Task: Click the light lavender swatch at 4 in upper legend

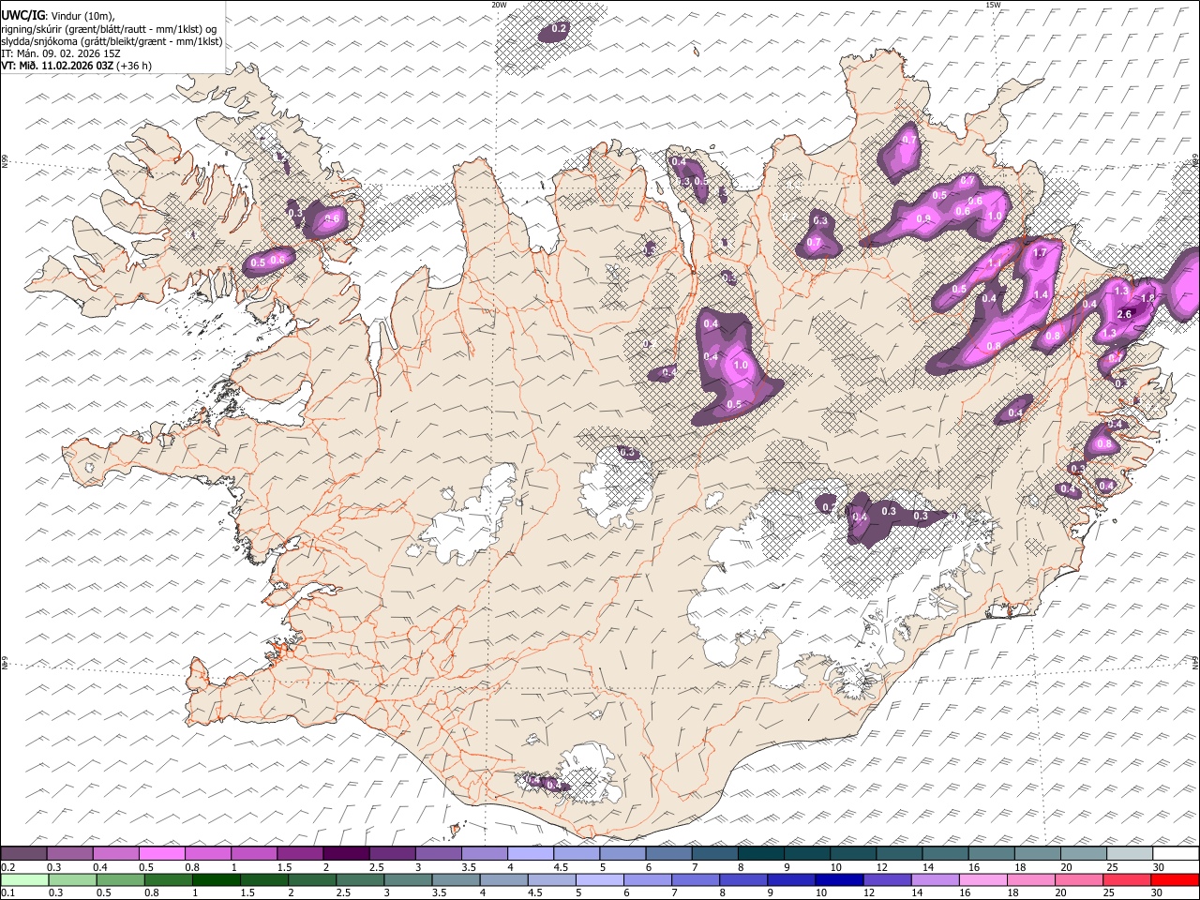Action: 531,853
